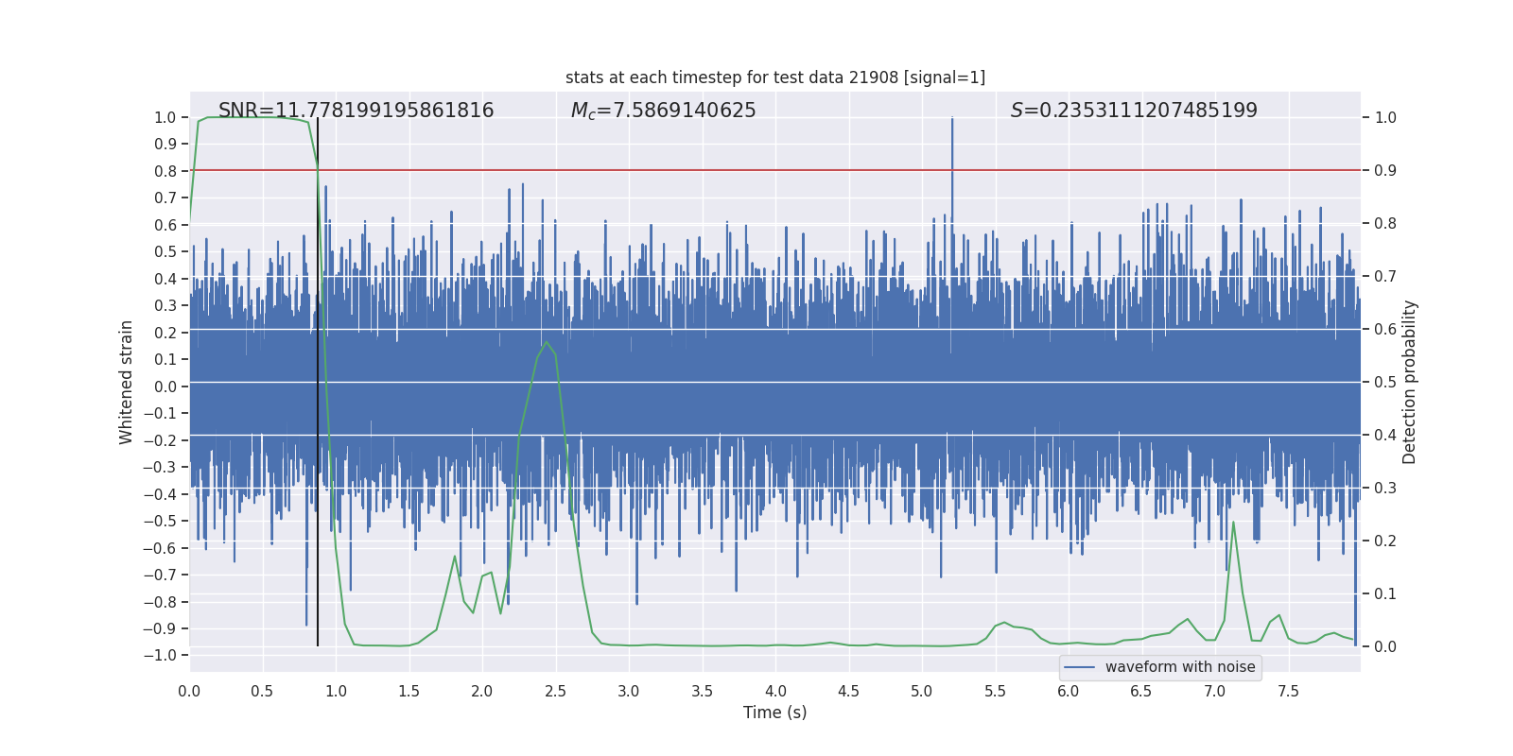Click the 7.5 tick label on the time axis
This screenshot has width=1513, height=756.
(x=1288, y=692)
